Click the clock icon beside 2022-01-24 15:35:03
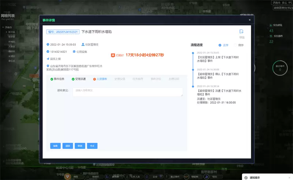This screenshot has height=180, width=293. click(48, 44)
